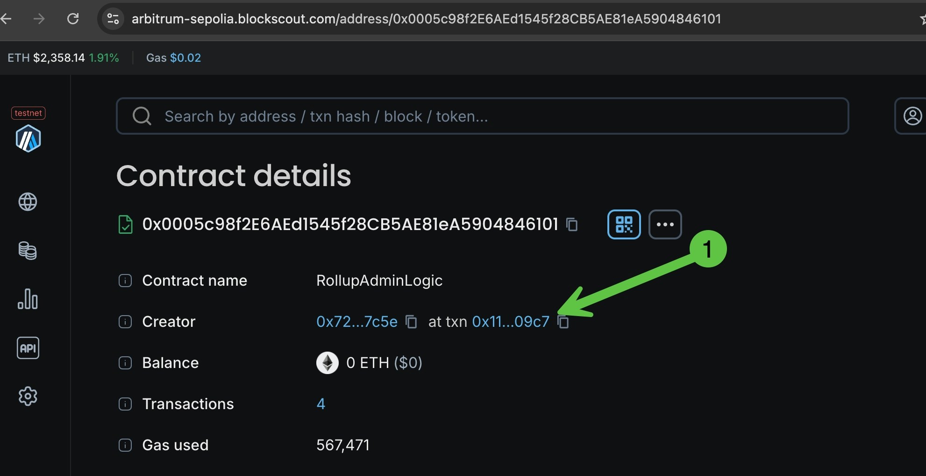
Task: Copy creation txn hash 0x11...09c7
Action: pos(563,322)
